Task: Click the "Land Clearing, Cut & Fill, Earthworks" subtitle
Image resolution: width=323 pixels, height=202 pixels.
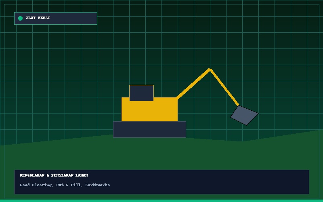Action: (x=65, y=185)
